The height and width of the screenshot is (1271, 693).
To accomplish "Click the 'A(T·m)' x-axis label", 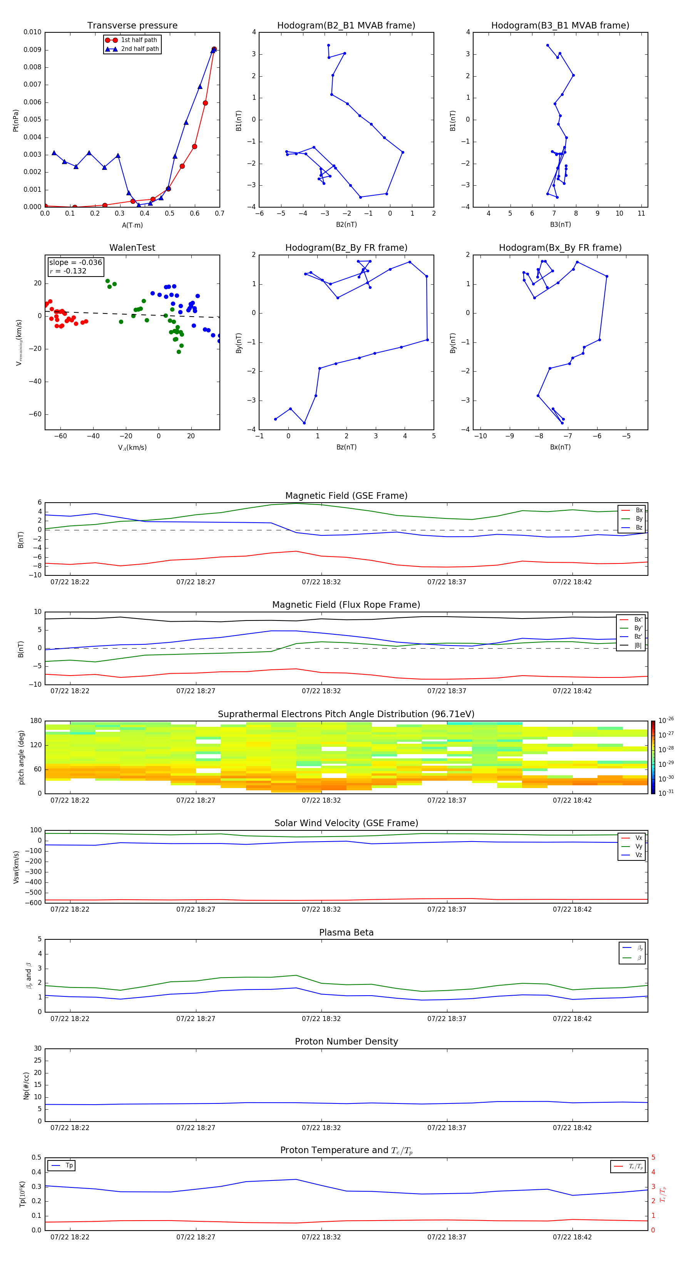I will tap(132, 225).
